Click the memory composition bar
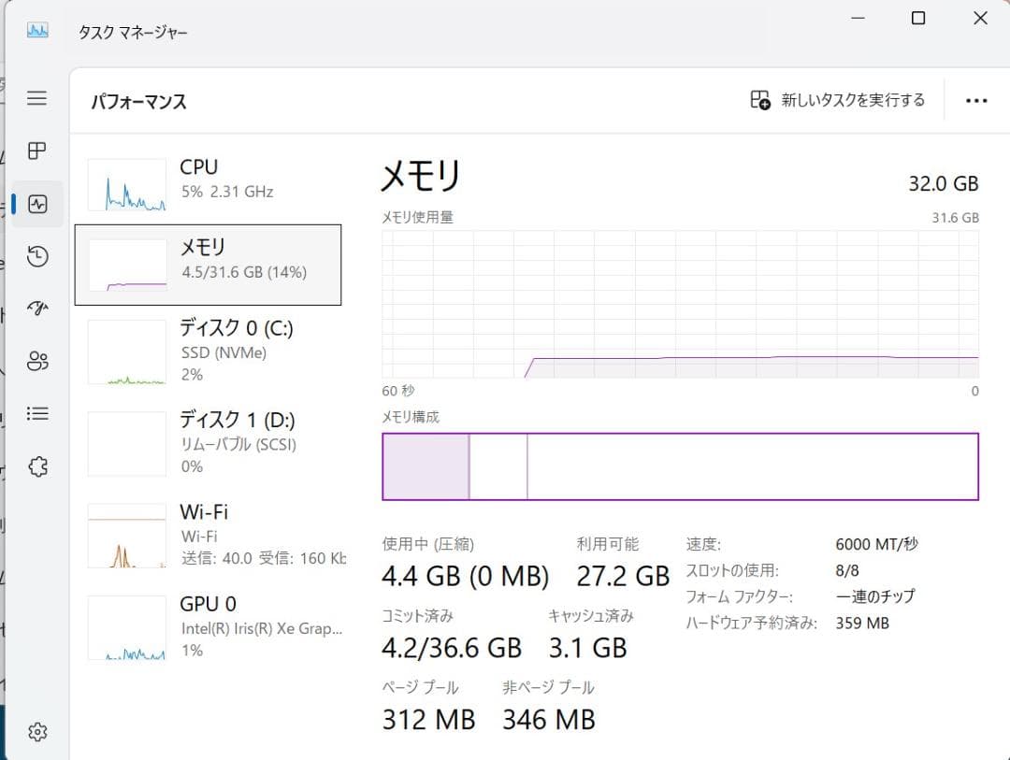Screen dimensions: 1010x760 pyautogui.click(x=680, y=466)
